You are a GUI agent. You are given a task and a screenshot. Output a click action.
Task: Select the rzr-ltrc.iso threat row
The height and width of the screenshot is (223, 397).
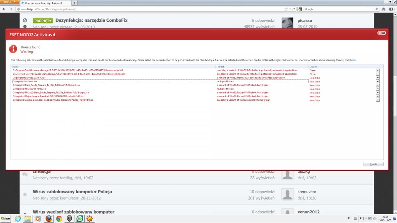(x=196, y=100)
